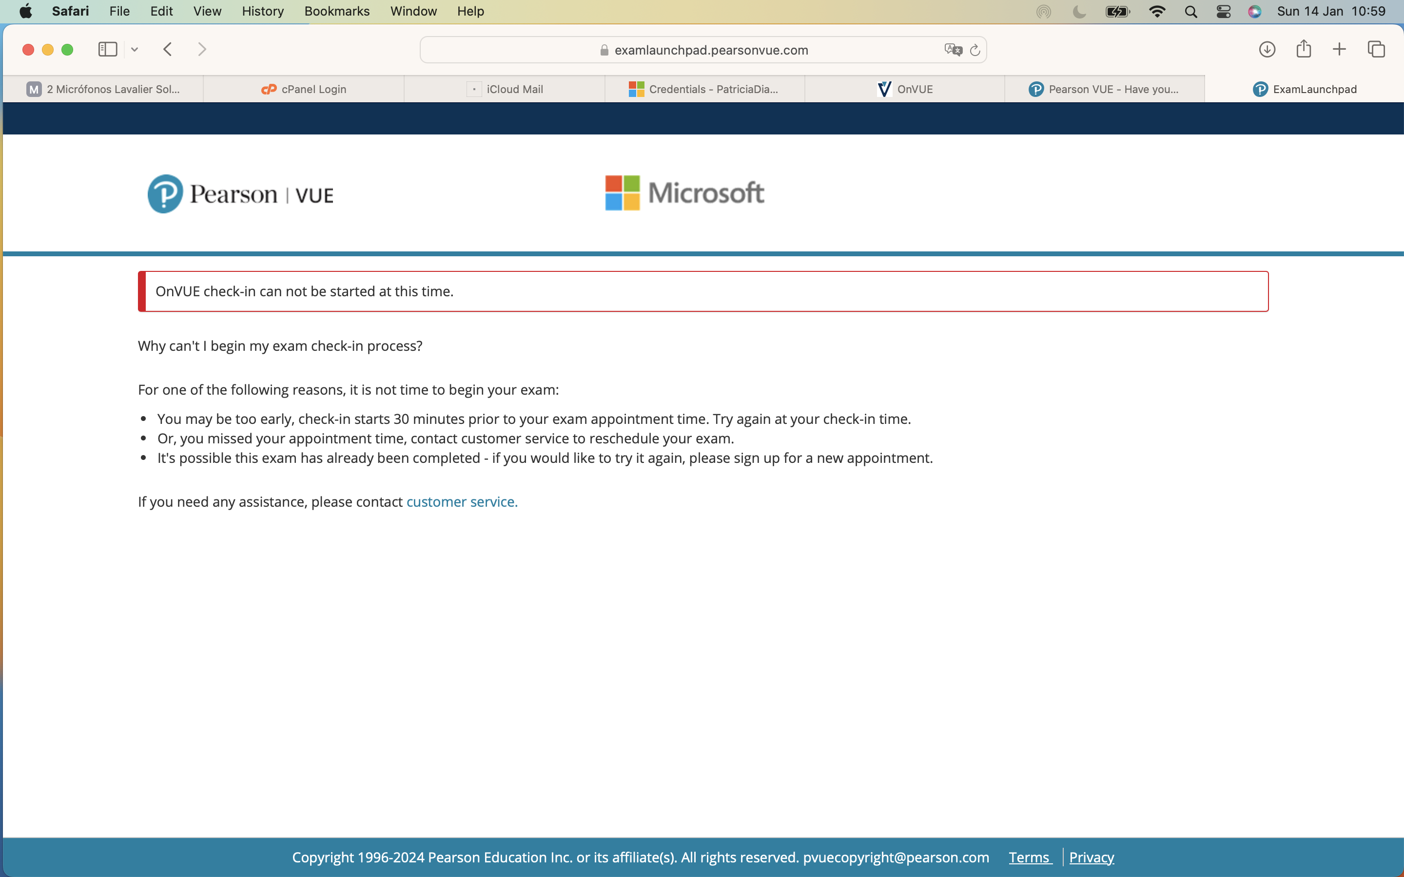Go back with the back arrow
1404x877 pixels.
click(x=168, y=49)
